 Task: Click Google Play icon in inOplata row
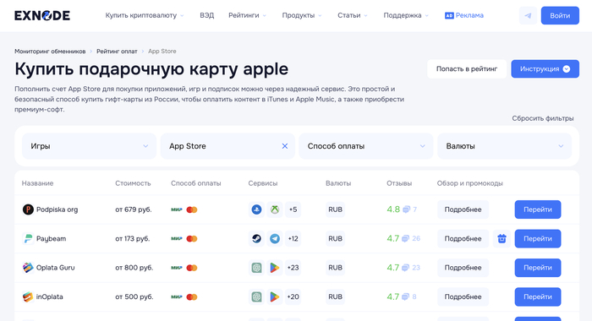(275, 297)
